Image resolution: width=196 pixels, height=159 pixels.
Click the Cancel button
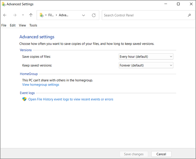click(161, 154)
